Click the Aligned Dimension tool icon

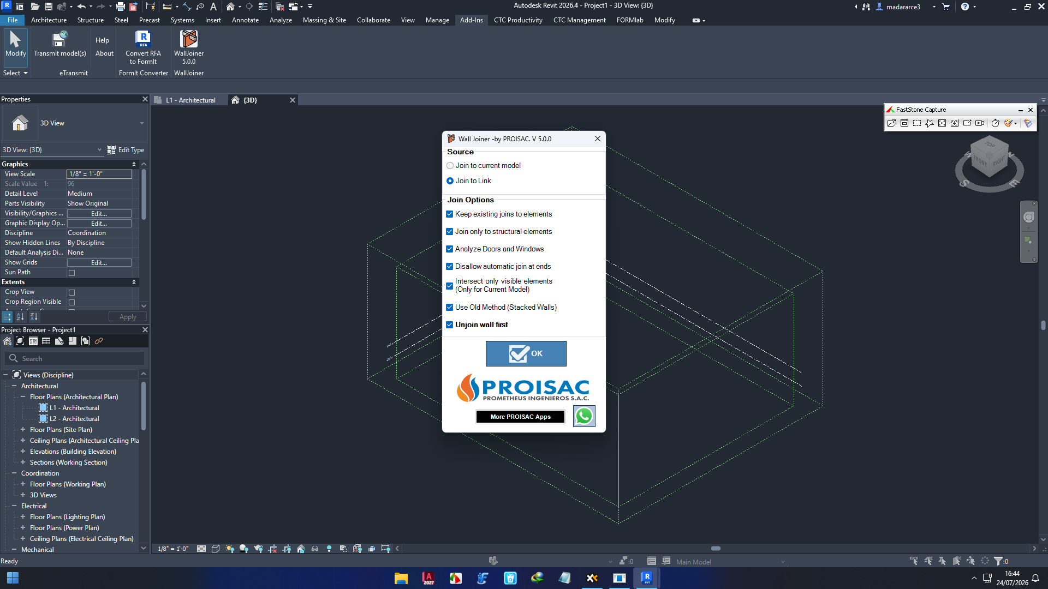(x=187, y=7)
